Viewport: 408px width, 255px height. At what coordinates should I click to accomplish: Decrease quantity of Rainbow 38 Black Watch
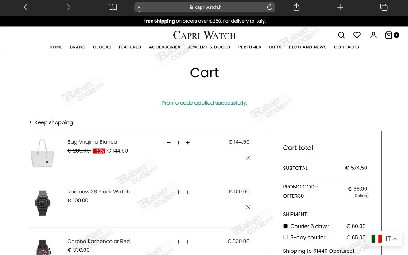(169, 192)
